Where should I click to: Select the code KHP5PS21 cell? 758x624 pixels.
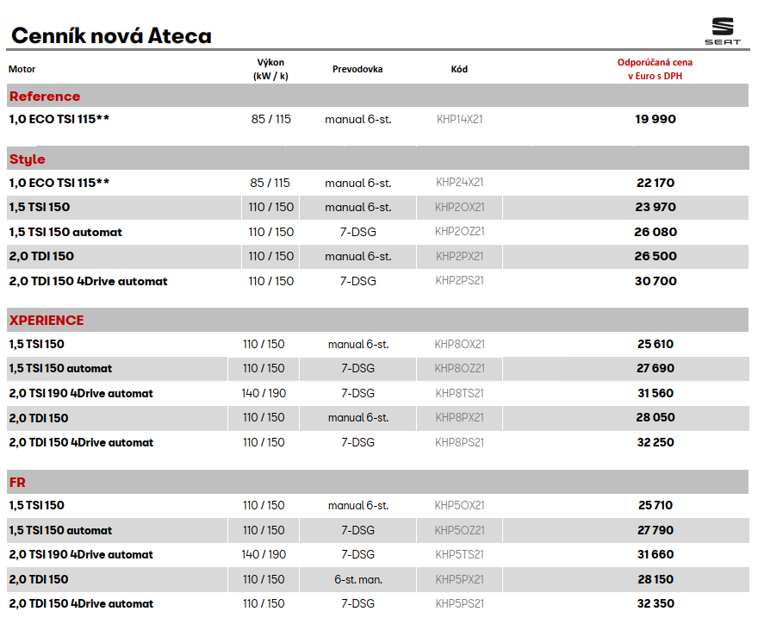[459, 604]
